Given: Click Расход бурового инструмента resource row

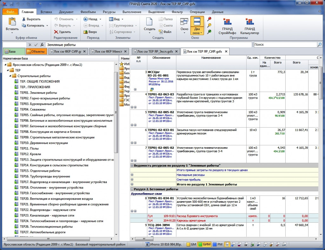Looking at the screenshot, I should pos(224,216).
